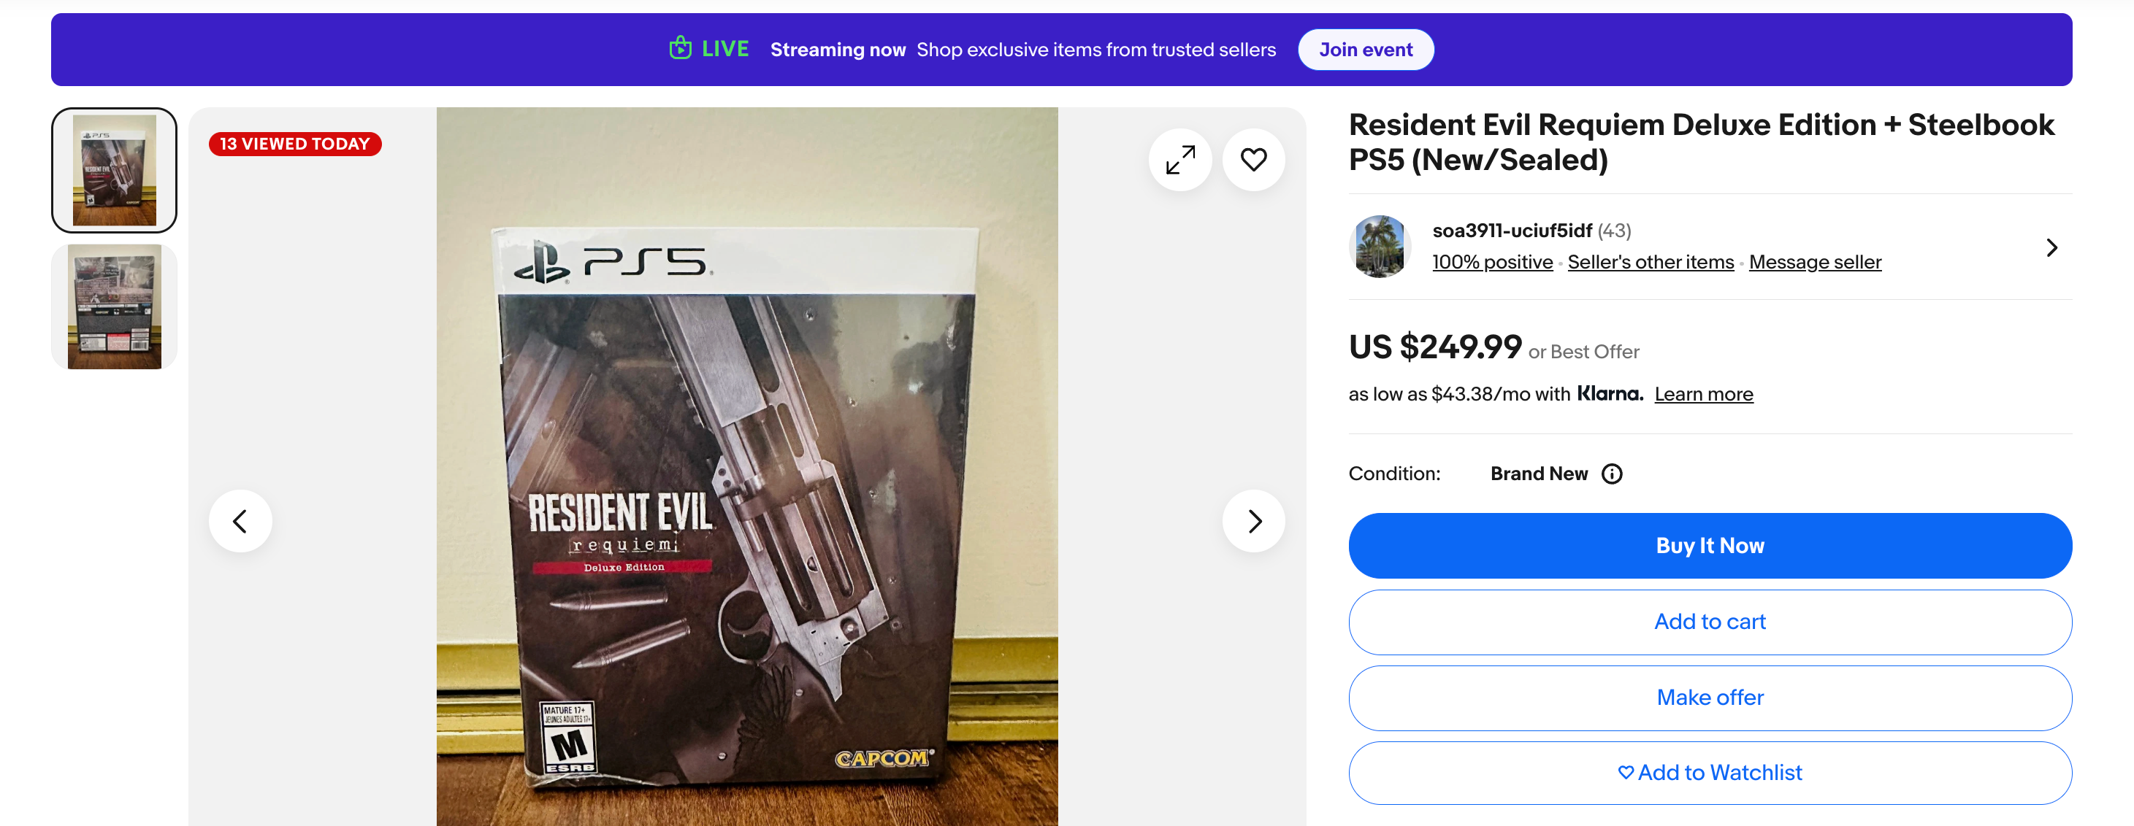Open Klarna Learn more link

[x=1703, y=395]
